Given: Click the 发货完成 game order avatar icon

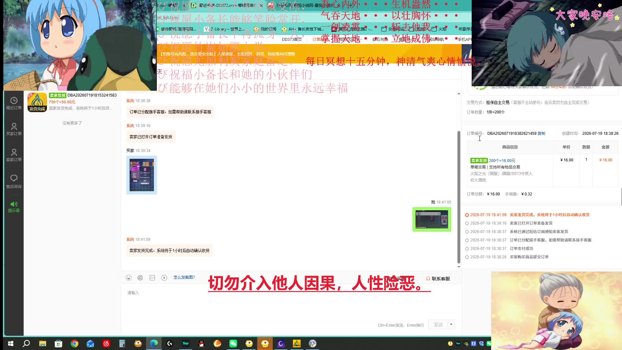Looking at the screenshot, I should [37, 102].
